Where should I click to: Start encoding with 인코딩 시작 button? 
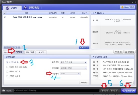[x=128, y=91]
